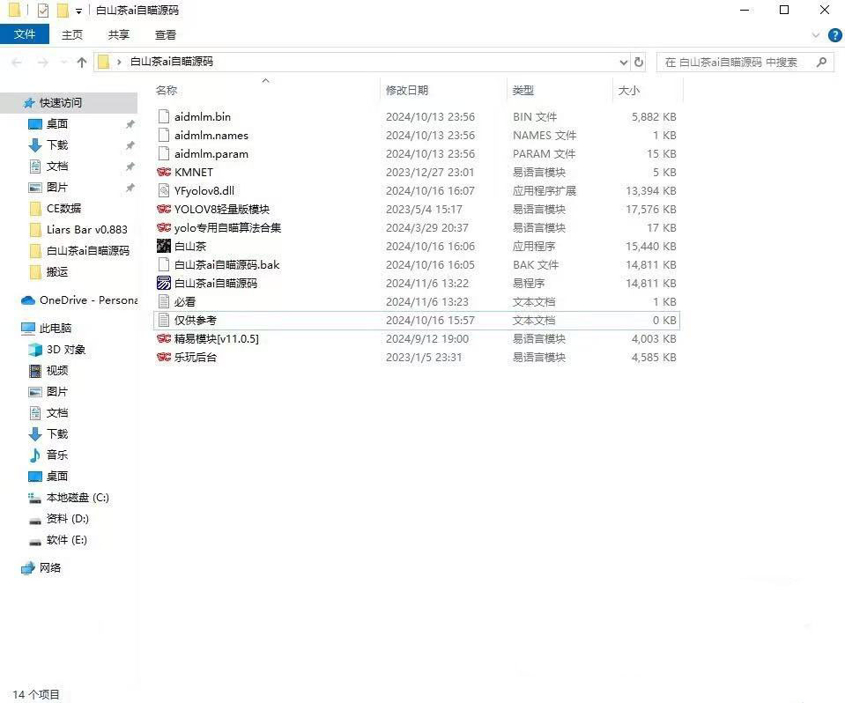845x703 pixels.
Task: Open 视频 under 此电脑
Action: [x=57, y=371]
